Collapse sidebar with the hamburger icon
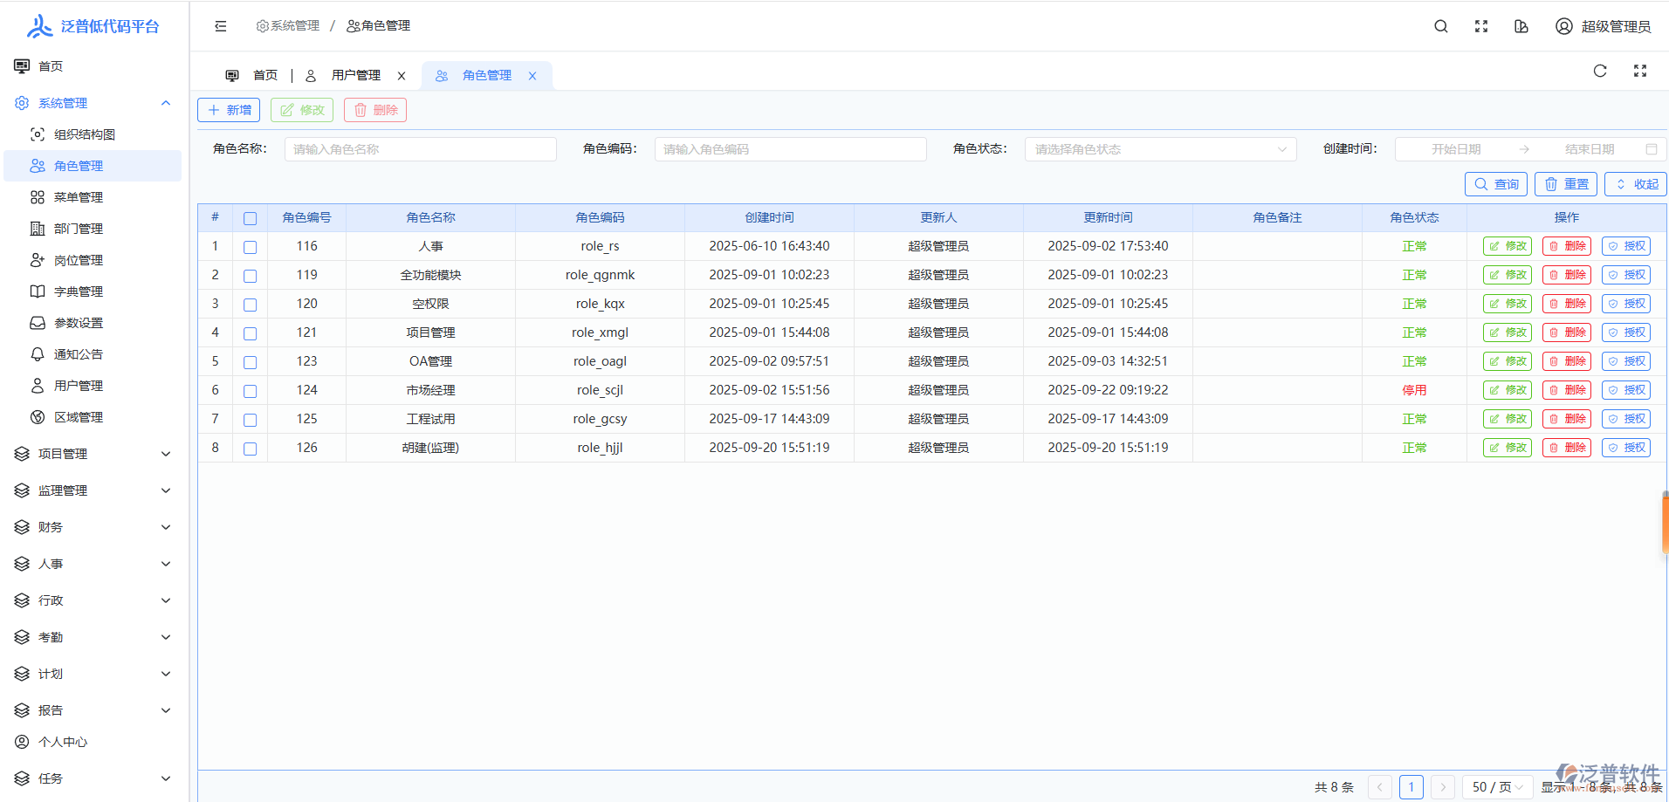1669x802 pixels. click(221, 26)
